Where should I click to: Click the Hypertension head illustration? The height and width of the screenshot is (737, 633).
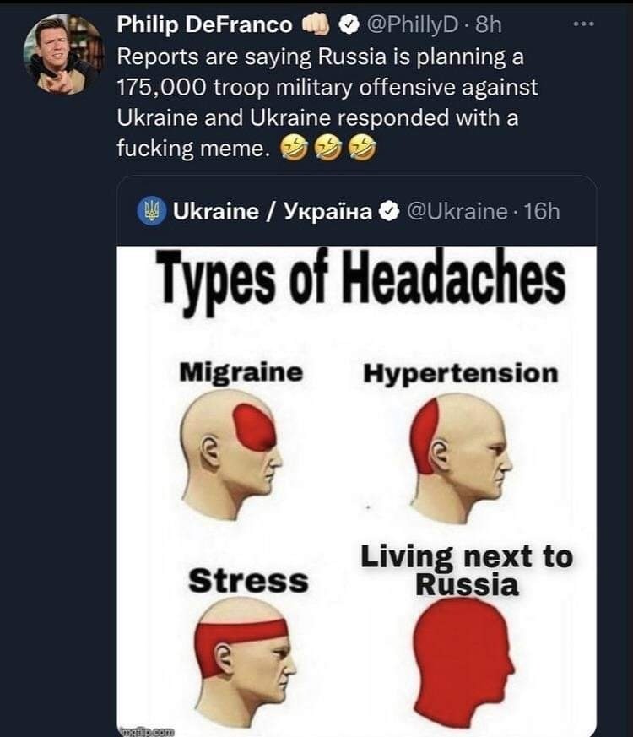460,458
